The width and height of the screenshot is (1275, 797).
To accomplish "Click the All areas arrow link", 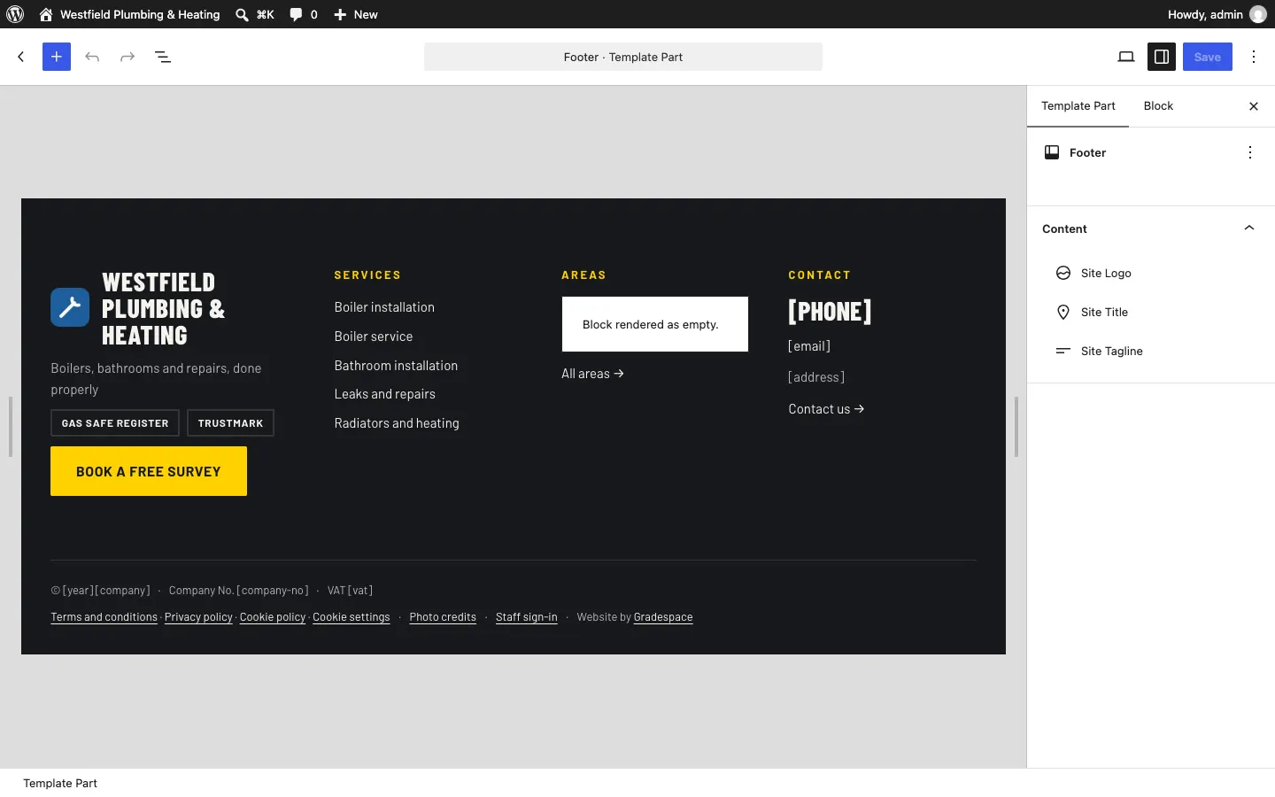I will [592, 374].
